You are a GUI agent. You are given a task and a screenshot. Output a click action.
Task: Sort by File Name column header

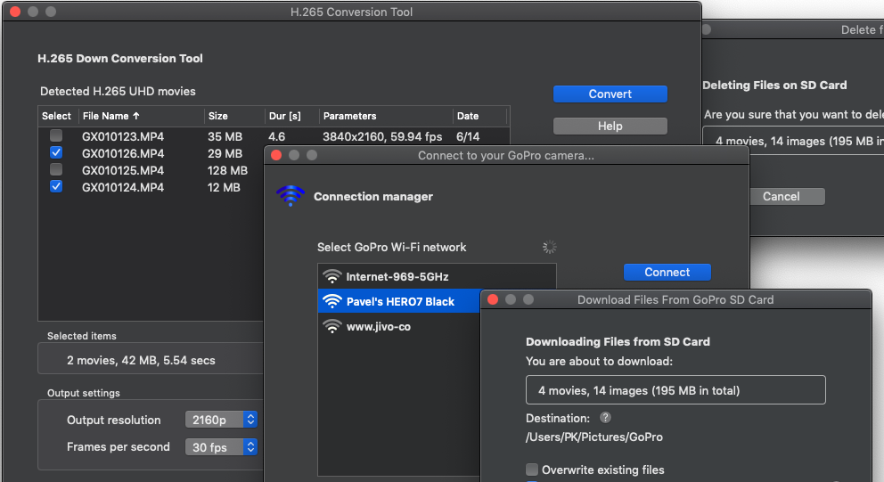pyautogui.click(x=141, y=116)
